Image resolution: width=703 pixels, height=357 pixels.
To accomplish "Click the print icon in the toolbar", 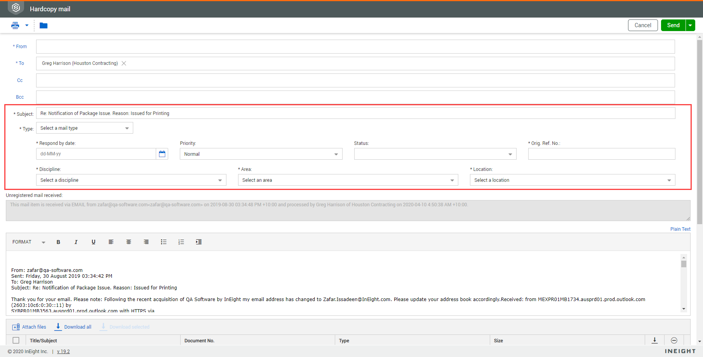I will tap(15, 26).
